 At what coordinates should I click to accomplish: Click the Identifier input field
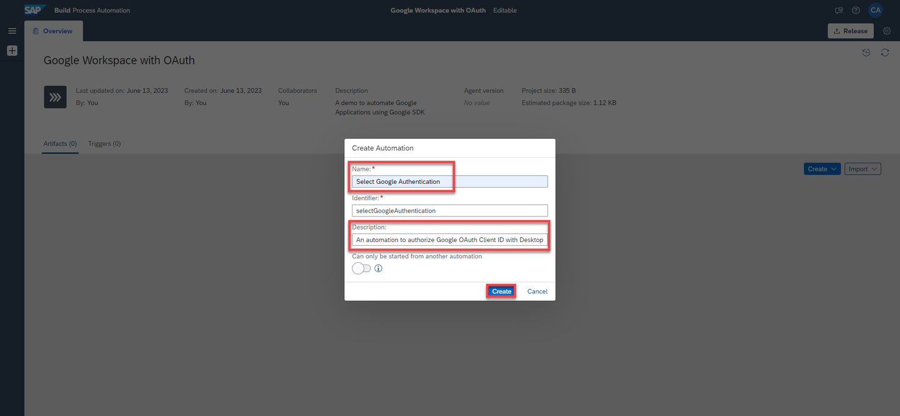tap(450, 211)
